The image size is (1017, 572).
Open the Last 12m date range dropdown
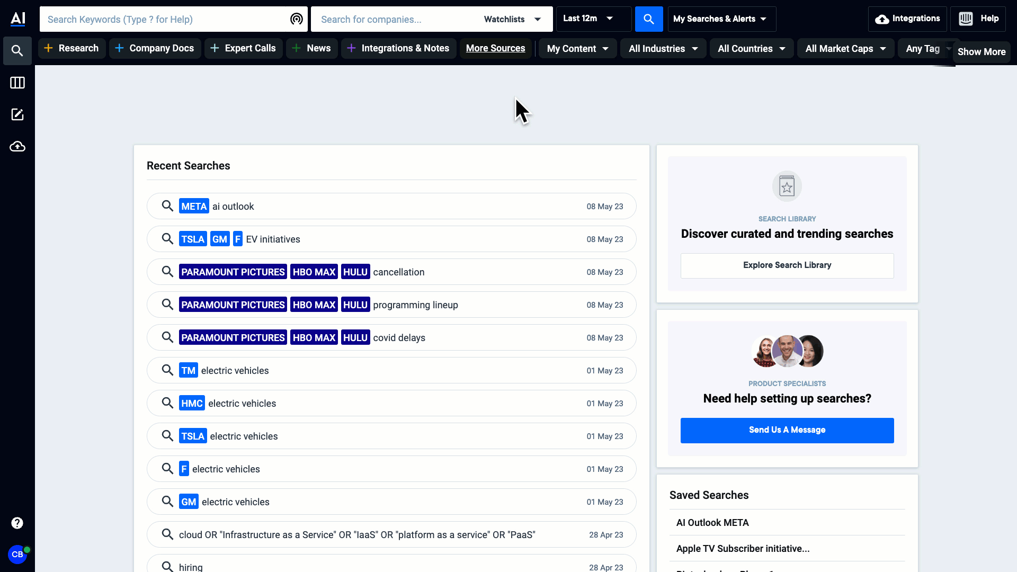(594, 19)
